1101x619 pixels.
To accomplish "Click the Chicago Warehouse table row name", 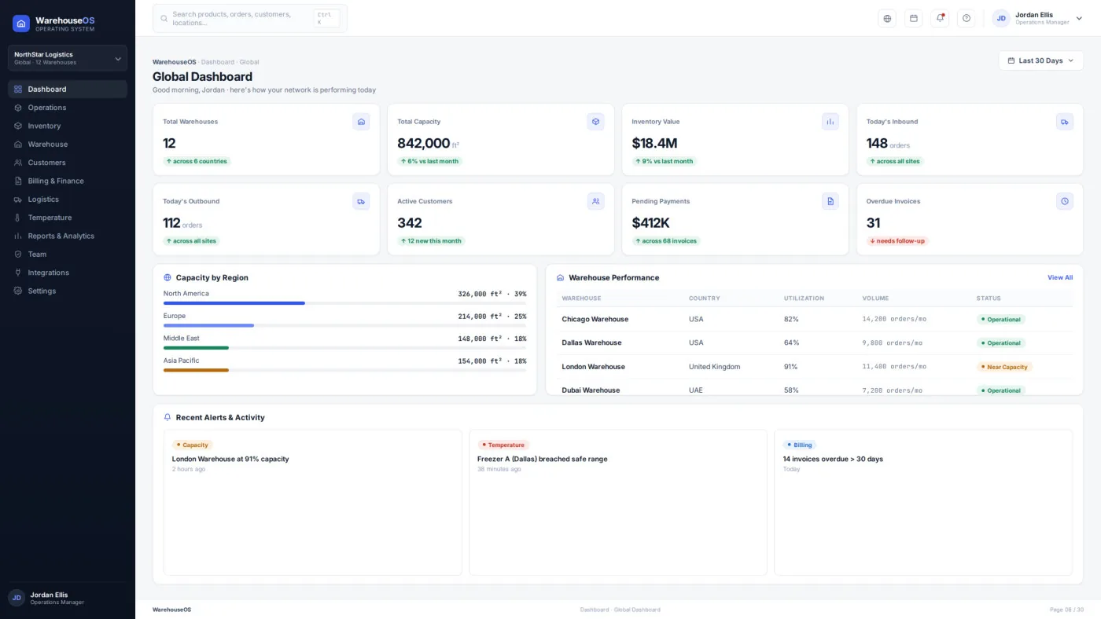I will pyautogui.click(x=595, y=320).
